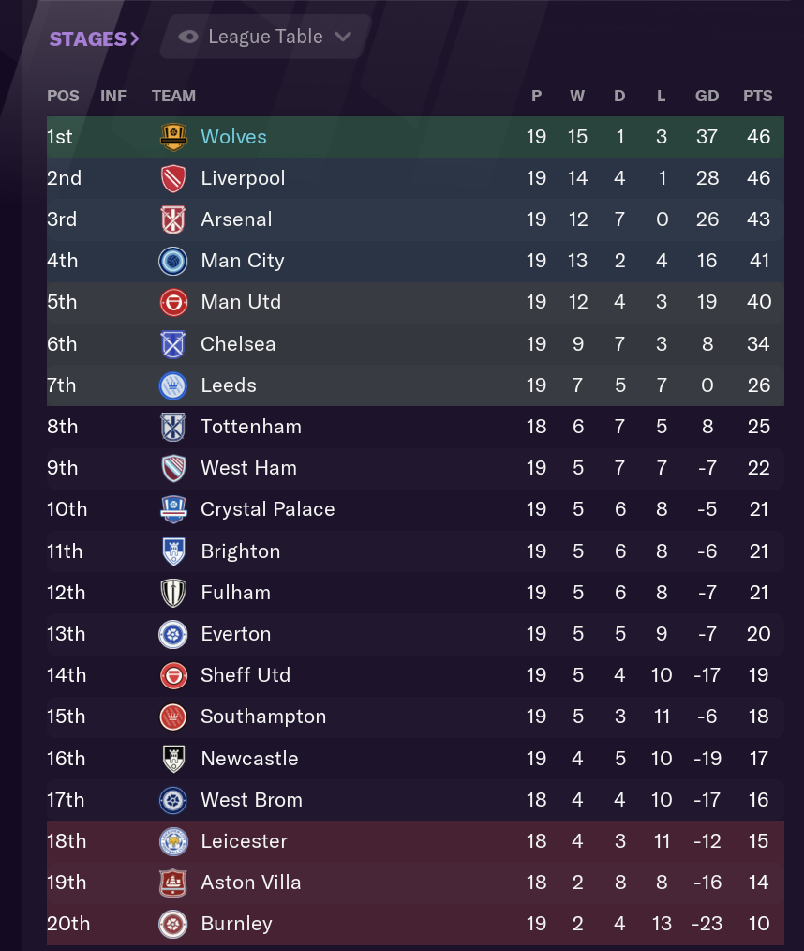Open the Tottenham team link

point(251,427)
